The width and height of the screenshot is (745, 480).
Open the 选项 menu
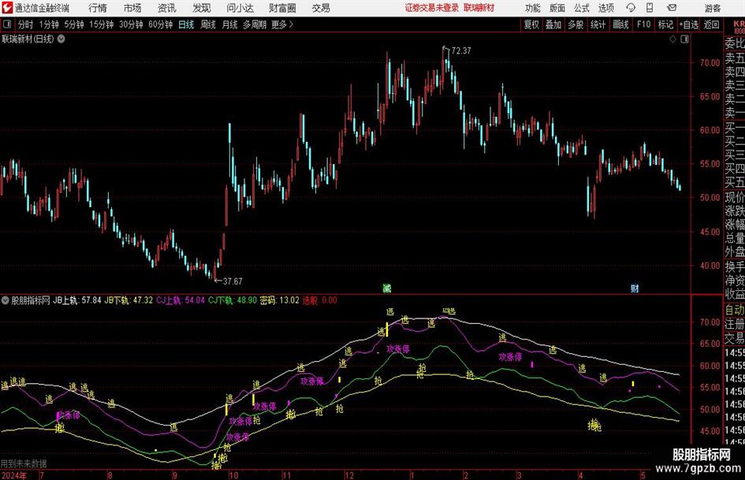coord(605,8)
